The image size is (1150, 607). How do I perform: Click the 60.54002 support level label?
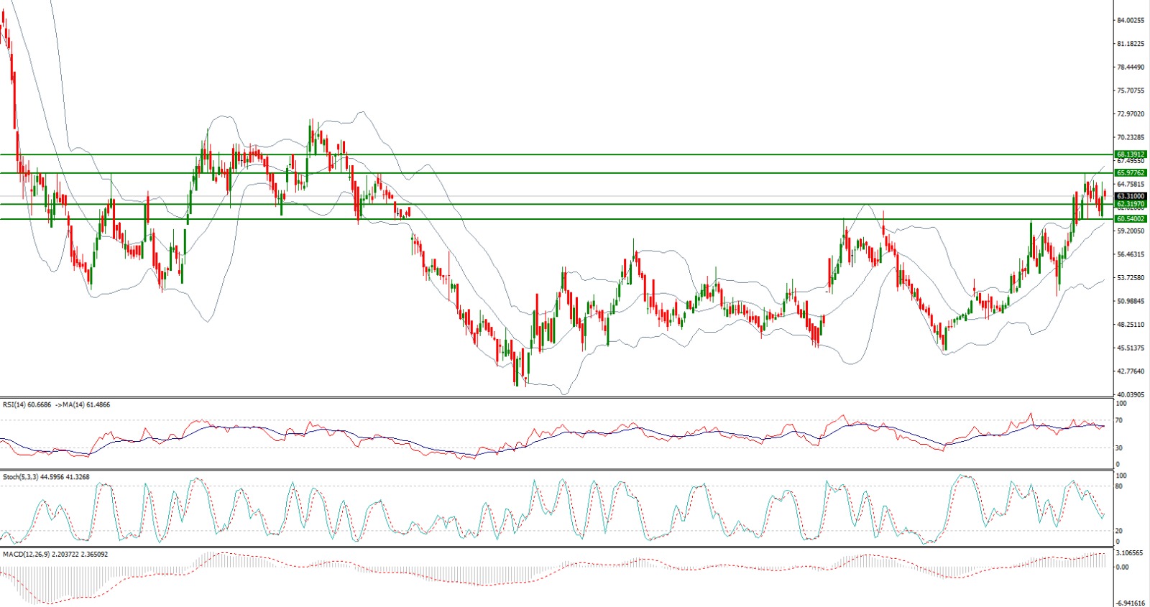(x=1130, y=219)
